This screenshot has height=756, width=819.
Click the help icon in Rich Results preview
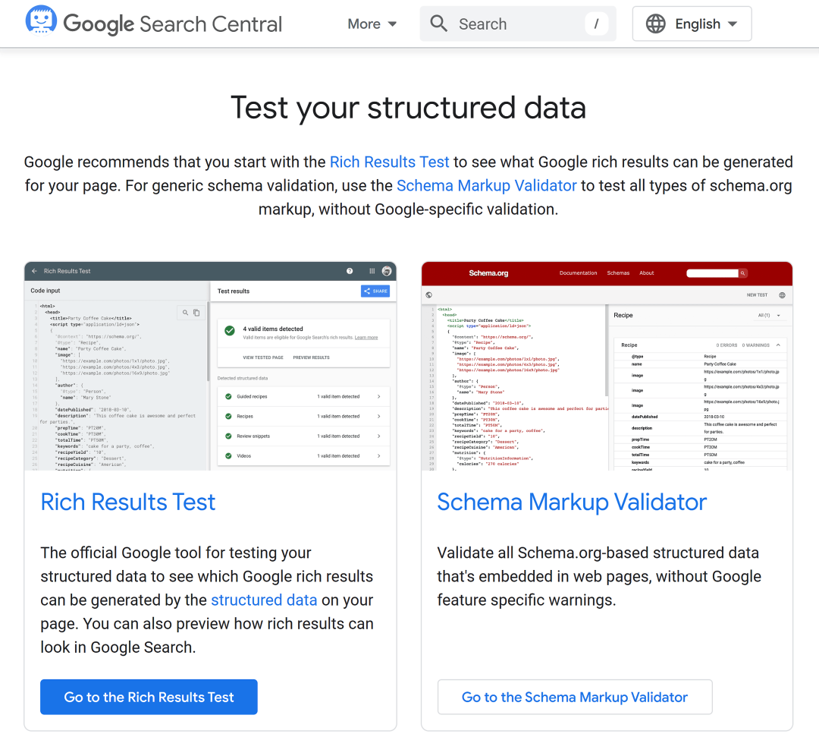(350, 271)
